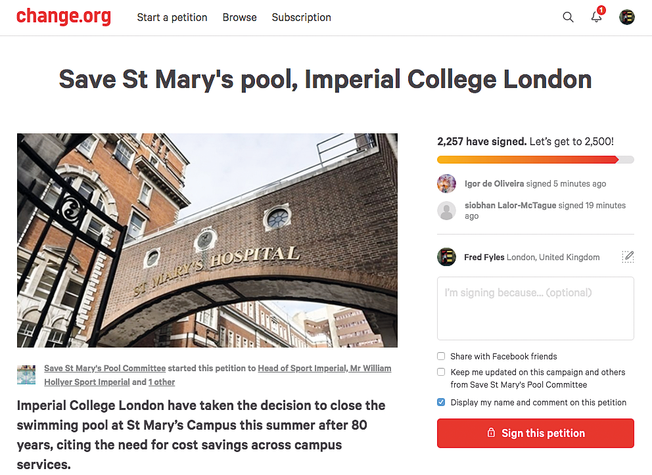Click the Sign this petition button

point(536,433)
